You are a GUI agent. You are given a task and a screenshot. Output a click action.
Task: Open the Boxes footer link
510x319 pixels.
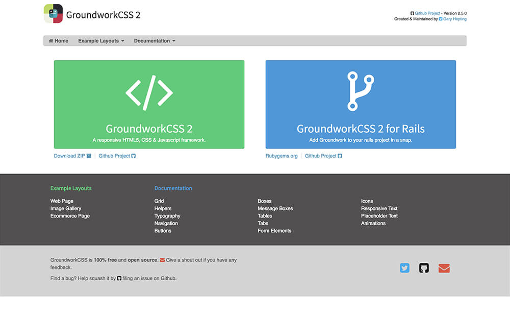point(264,201)
